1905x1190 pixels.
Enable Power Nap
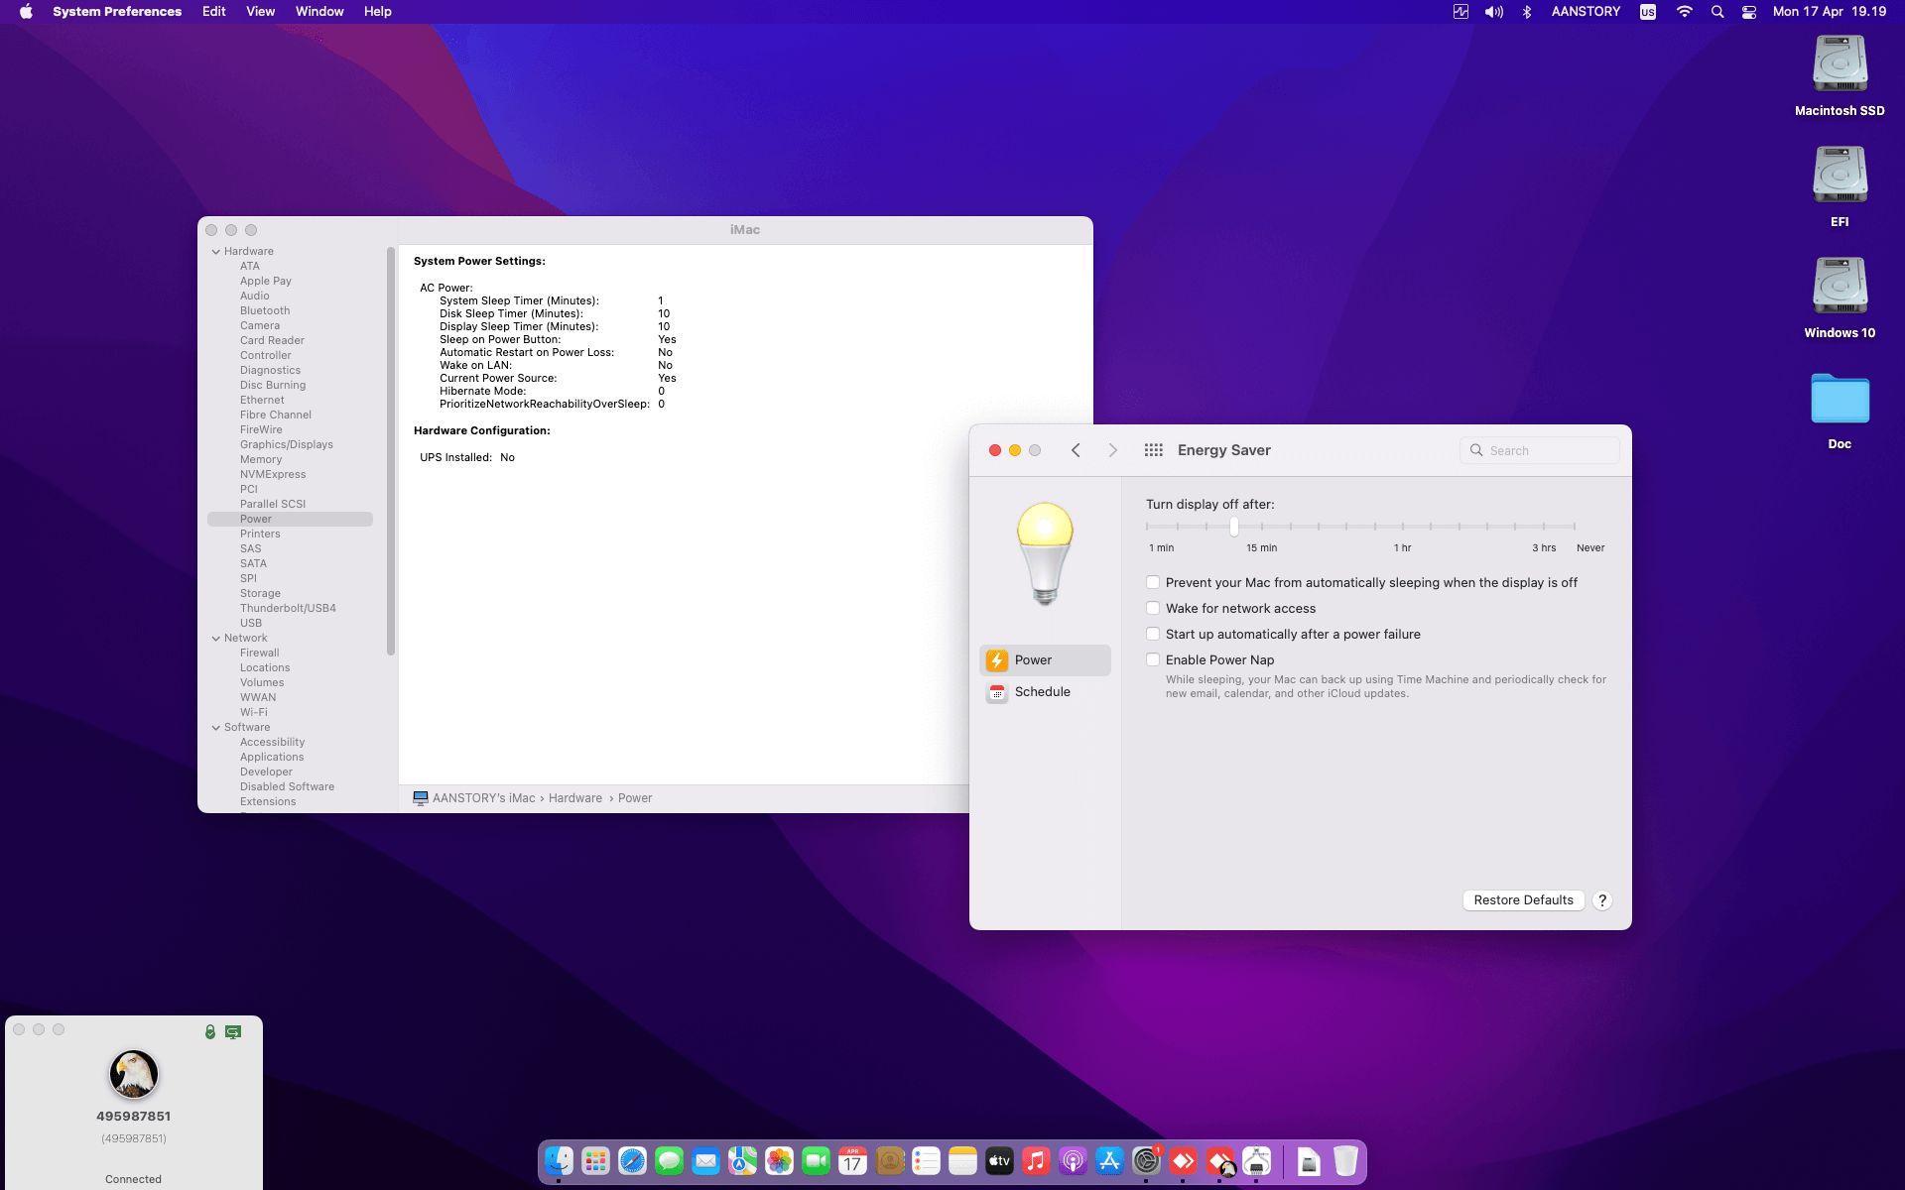[x=1153, y=659]
